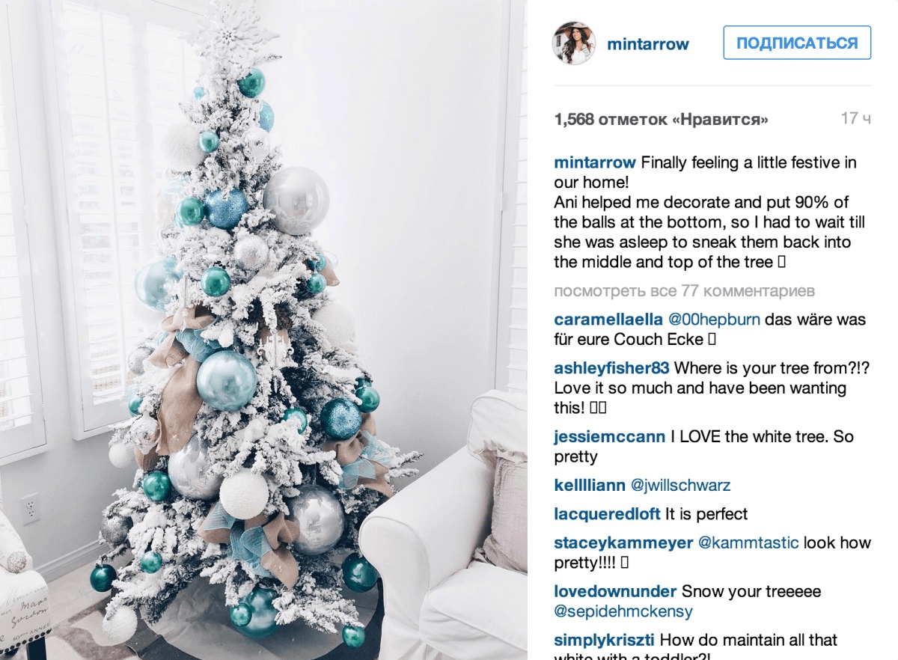Follow the @sepidehmckensy mention link
The width and height of the screenshot is (898, 660).
(x=623, y=611)
